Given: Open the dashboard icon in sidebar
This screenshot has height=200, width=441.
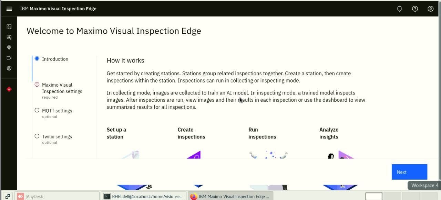Looking at the screenshot, I should 9,27.
